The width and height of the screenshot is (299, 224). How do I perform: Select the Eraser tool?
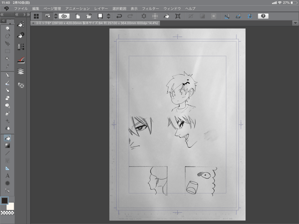click(7, 98)
